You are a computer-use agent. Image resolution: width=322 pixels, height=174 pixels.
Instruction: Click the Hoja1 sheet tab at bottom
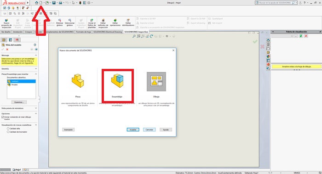(17, 170)
